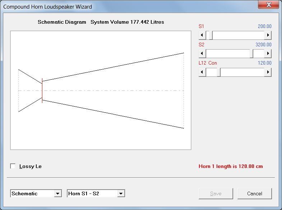Click the Horn 1 length is 120.00 cm message

coord(231,166)
